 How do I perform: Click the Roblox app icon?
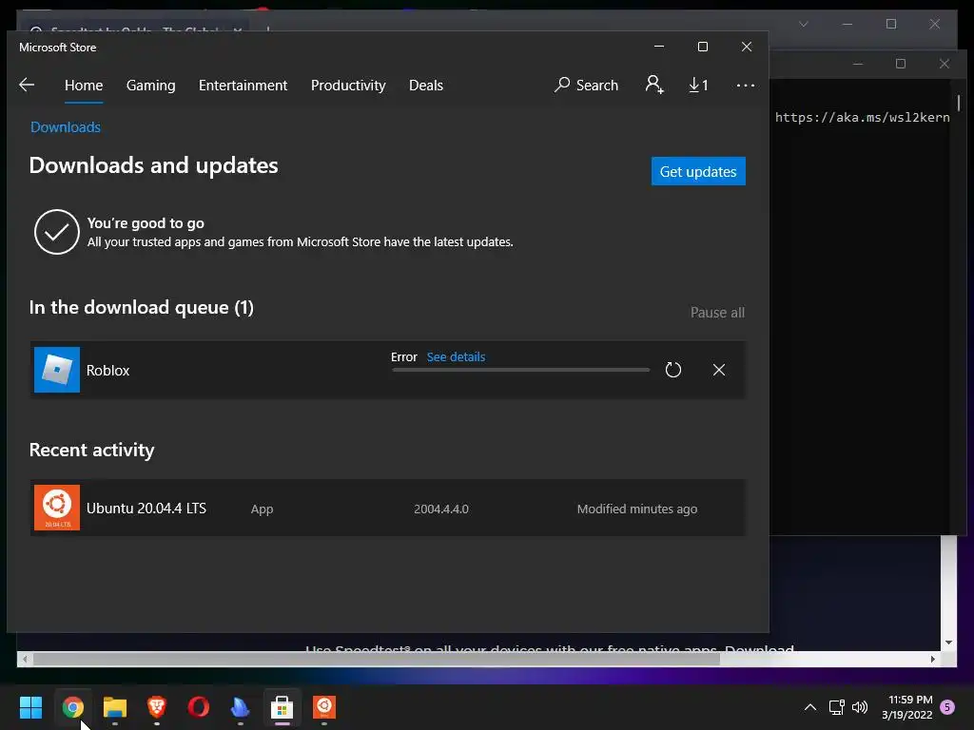pyautogui.click(x=56, y=370)
